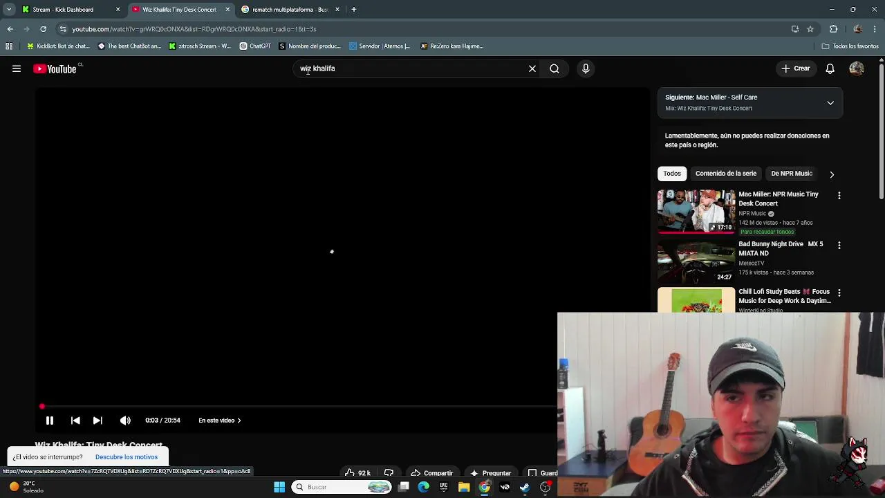Start voice search with microphone
Image resolution: width=885 pixels, height=498 pixels.
(x=586, y=68)
